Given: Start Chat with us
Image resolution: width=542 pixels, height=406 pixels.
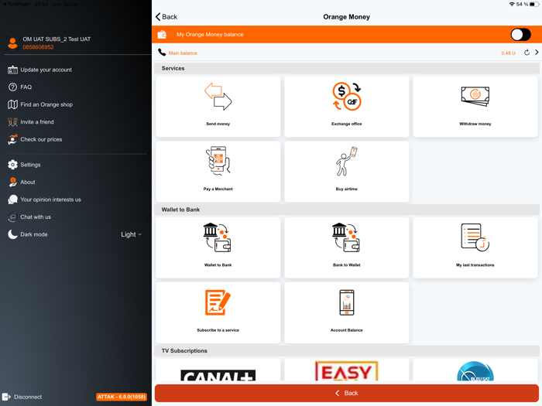Looking at the screenshot, I should pyautogui.click(x=29, y=217).
